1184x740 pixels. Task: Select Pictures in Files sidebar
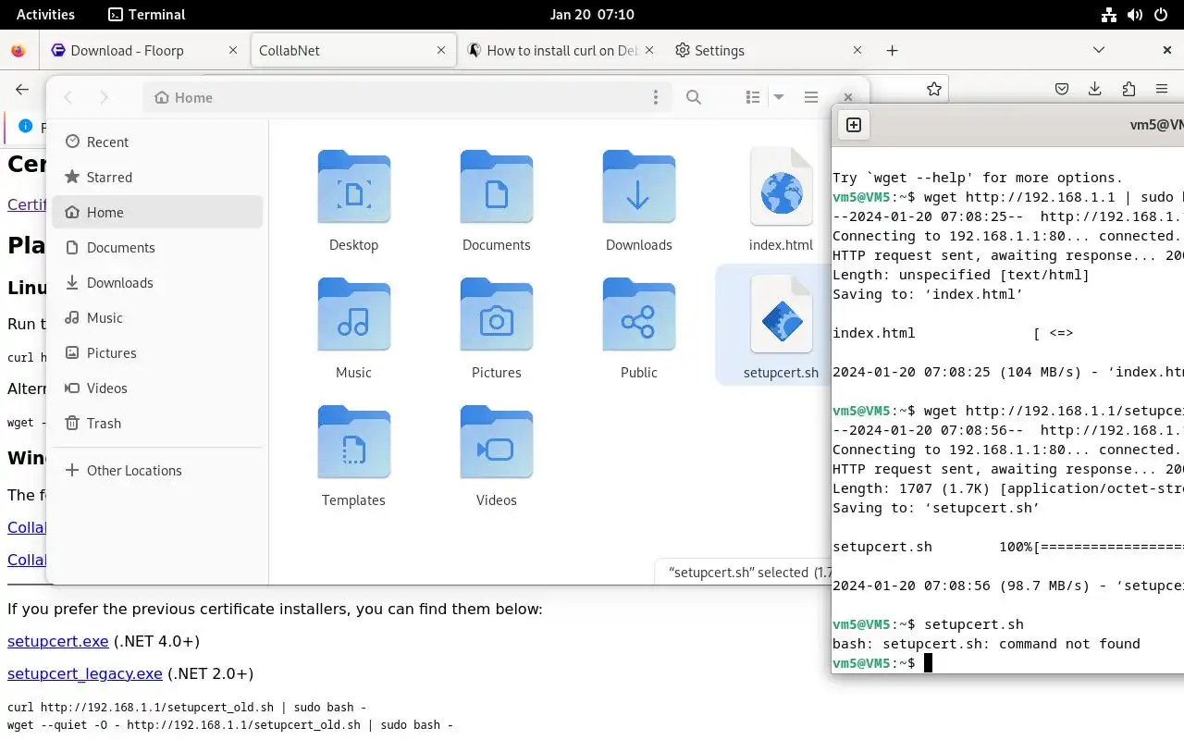point(157,352)
